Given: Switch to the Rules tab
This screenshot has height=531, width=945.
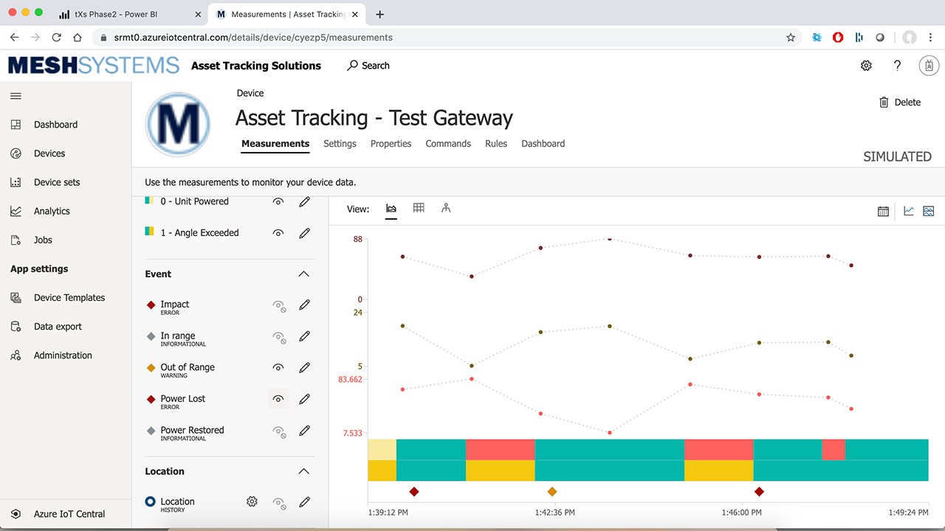Looking at the screenshot, I should (496, 144).
